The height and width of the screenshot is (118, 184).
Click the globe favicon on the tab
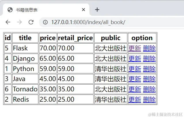click(10, 10)
